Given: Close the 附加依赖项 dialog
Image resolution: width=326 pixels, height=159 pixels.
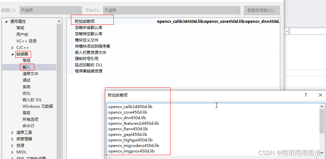Looking at the screenshot, I should coord(320,95).
